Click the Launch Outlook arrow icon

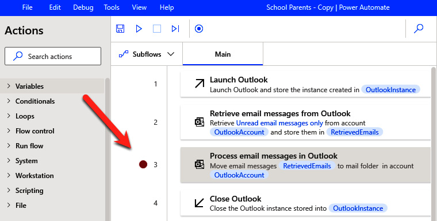(200, 84)
